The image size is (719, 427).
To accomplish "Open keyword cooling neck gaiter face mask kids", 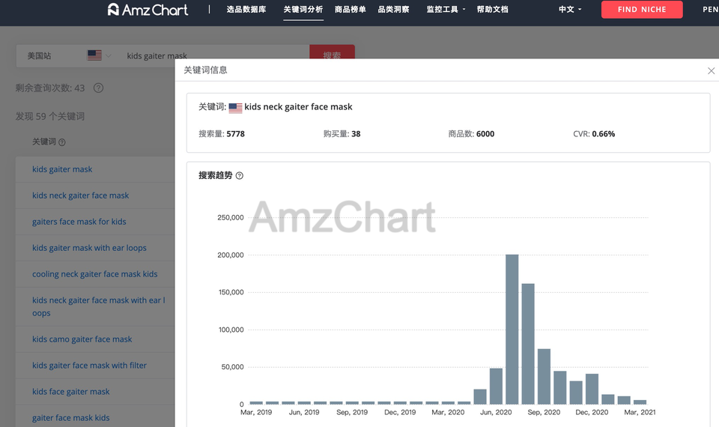I will pos(94,274).
